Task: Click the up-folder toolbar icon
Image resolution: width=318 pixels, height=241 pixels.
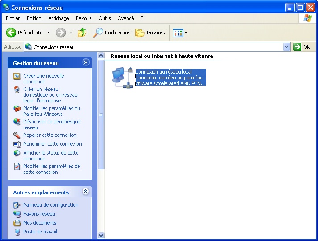Action: pos(82,33)
